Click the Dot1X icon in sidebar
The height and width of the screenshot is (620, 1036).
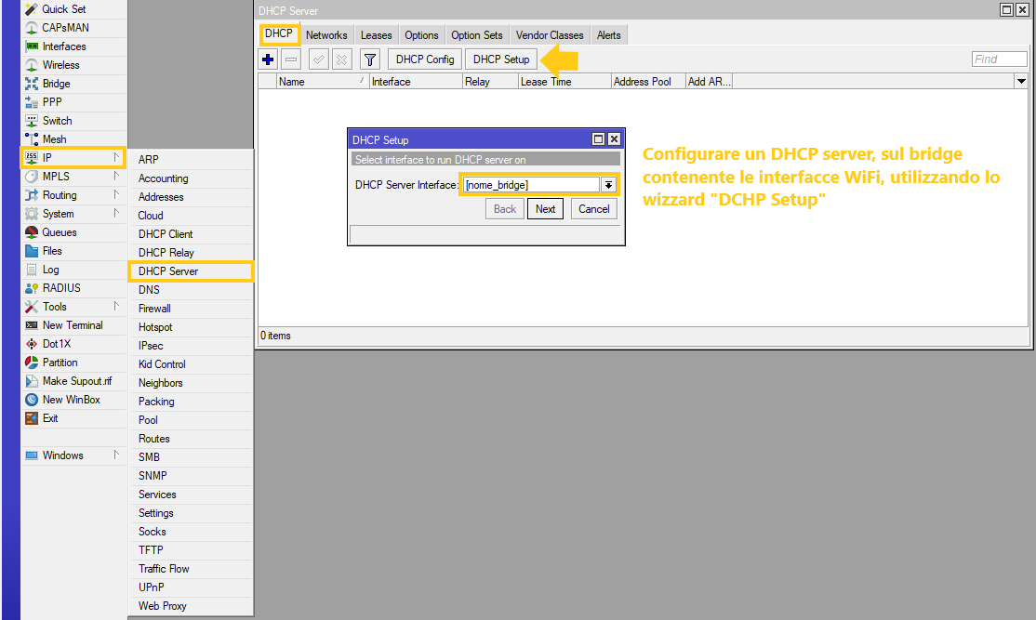tap(31, 344)
